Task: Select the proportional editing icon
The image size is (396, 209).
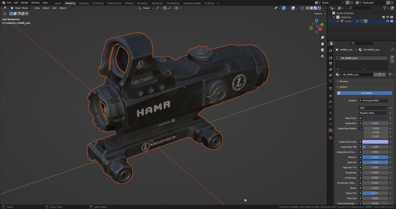Action: coord(177,8)
